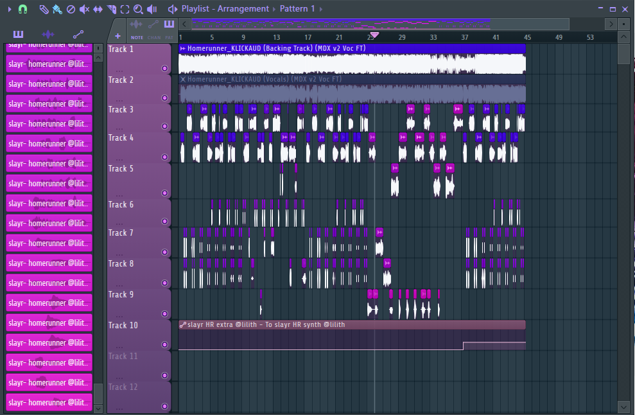Mute Track 10 with its green dot
This screenshot has height=415, width=635.
click(164, 344)
